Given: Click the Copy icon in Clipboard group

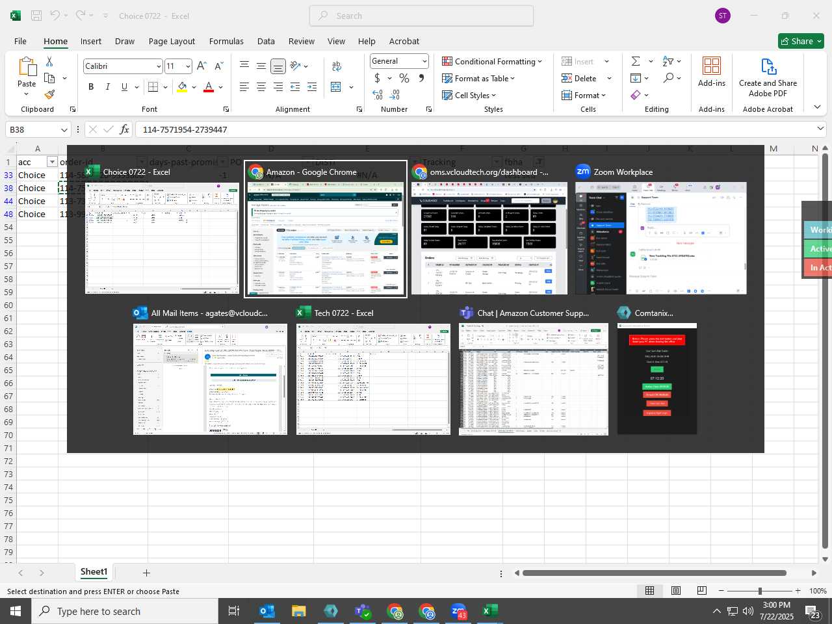Looking at the screenshot, I should (x=49, y=78).
